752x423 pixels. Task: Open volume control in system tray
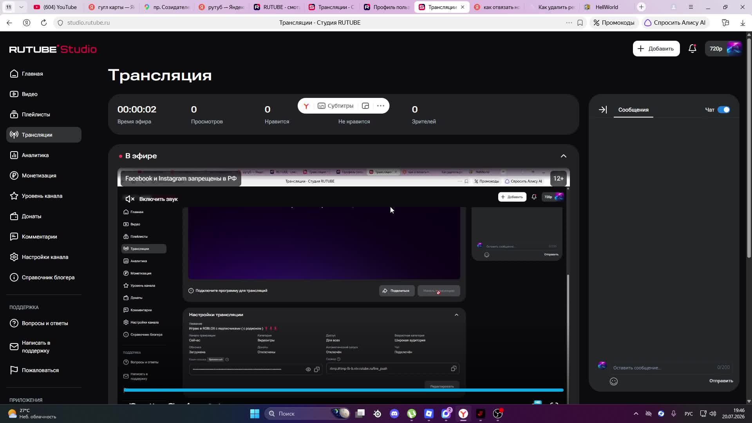pos(713,414)
